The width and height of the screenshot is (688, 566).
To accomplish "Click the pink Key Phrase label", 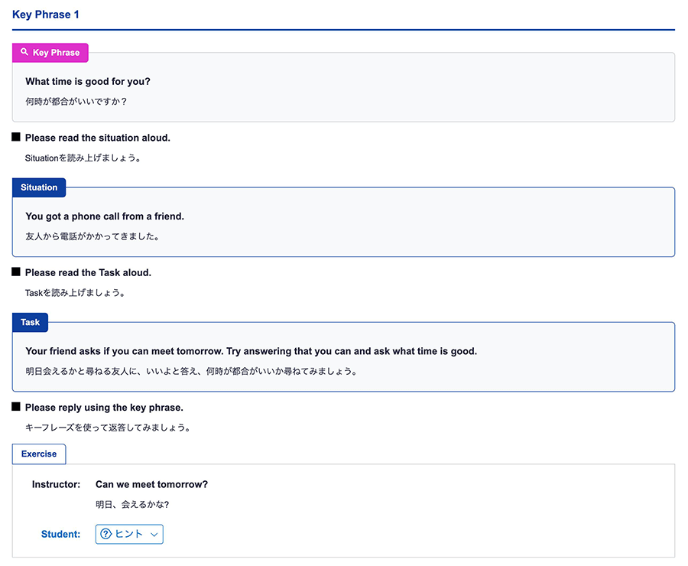I will pos(50,52).
